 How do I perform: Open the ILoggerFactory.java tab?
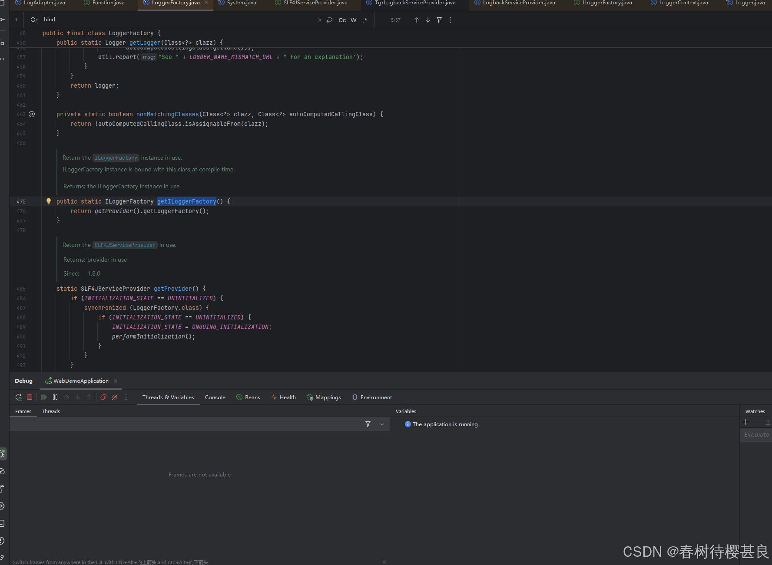[x=603, y=3]
